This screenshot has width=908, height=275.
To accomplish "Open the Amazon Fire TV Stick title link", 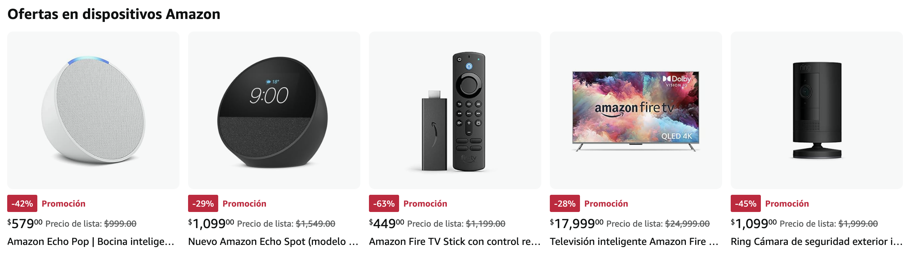I will pyautogui.click(x=454, y=242).
